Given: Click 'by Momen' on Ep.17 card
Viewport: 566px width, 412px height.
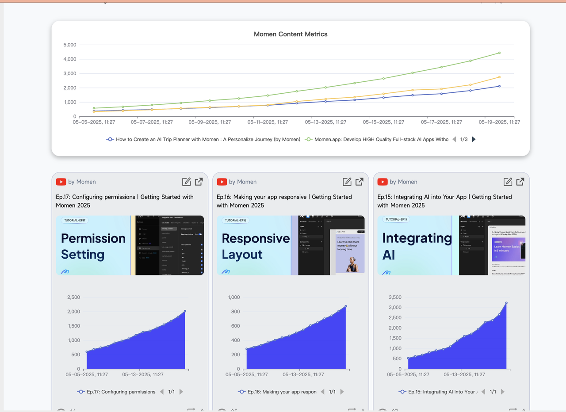Looking at the screenshot, I should pyautogui.click(x=82, y=182).
